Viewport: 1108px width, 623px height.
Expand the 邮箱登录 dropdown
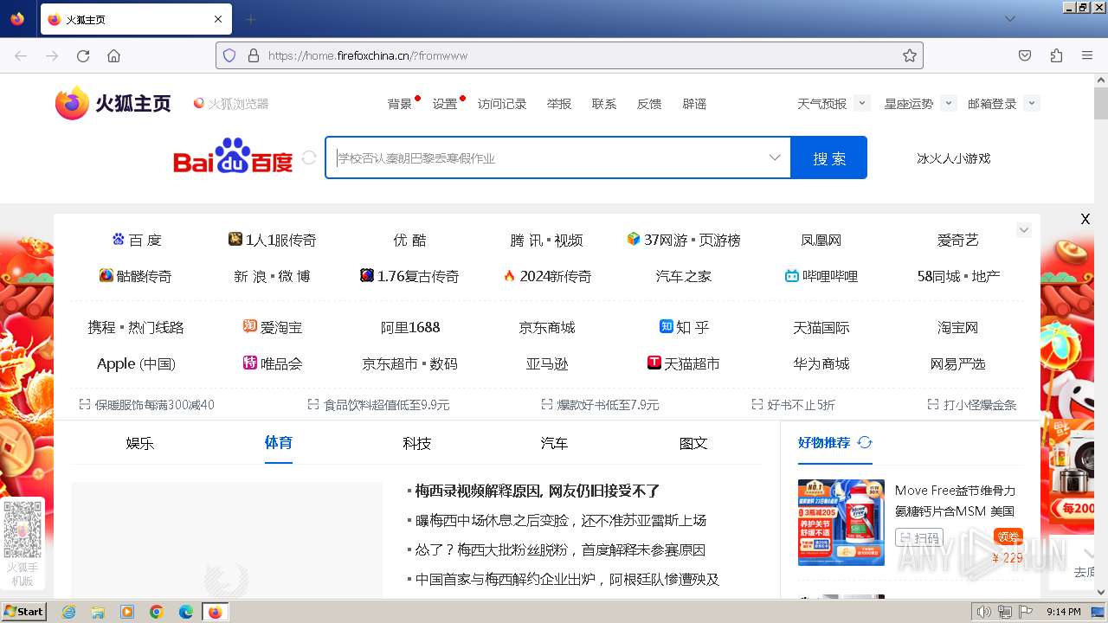tap(1031, 103)
